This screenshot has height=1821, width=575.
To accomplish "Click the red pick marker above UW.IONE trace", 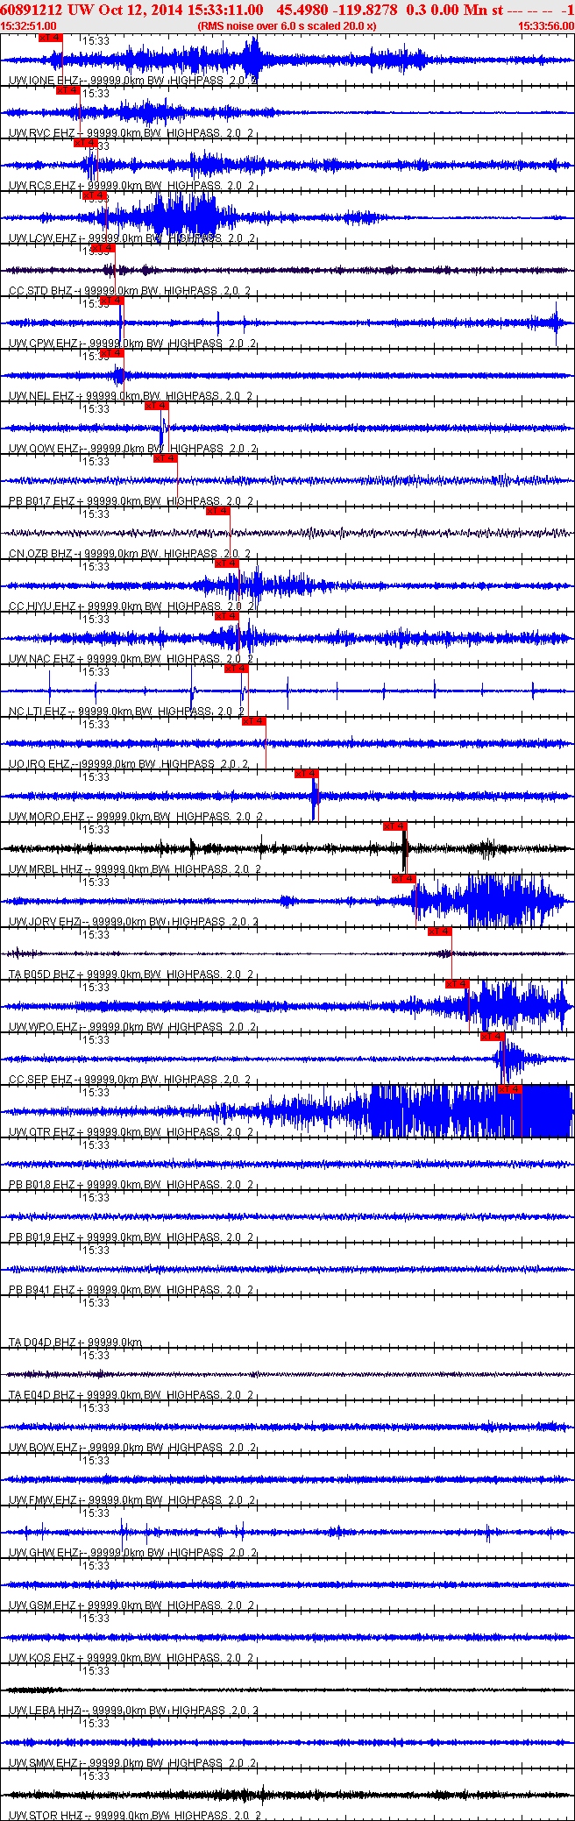I will [x=51, y=38].
